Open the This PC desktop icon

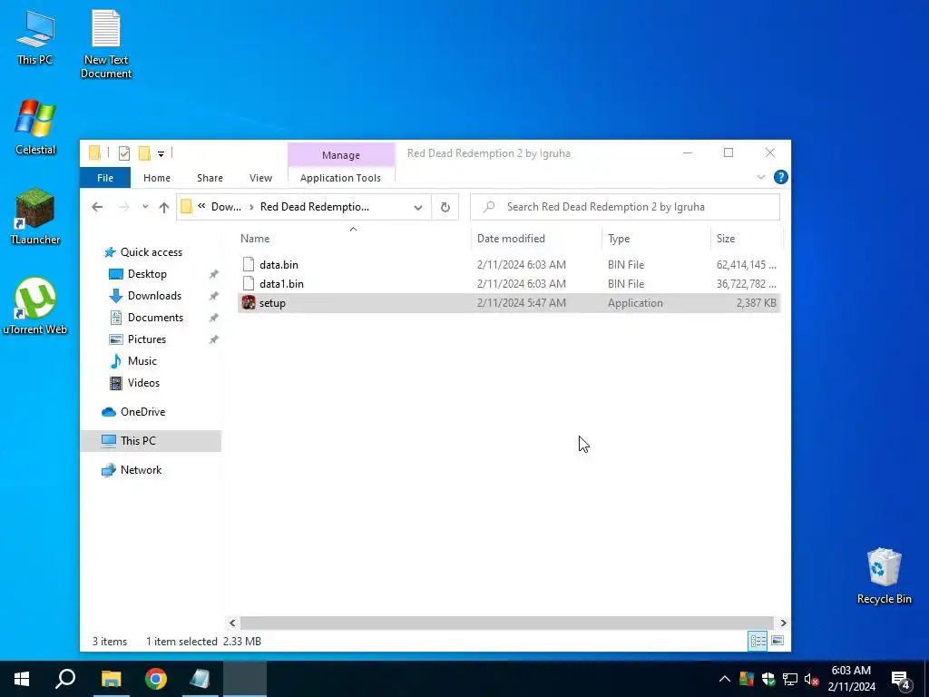(35, 36)
